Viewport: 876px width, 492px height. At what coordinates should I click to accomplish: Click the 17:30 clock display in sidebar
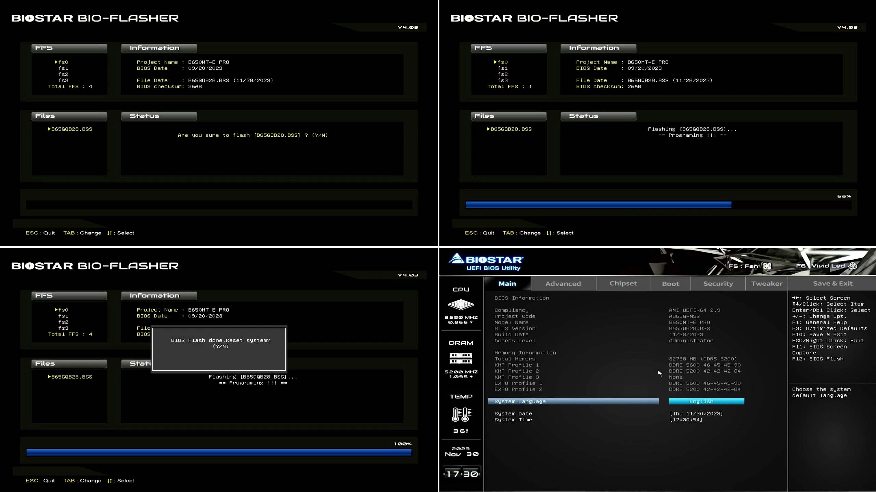[x=462, y=474]
